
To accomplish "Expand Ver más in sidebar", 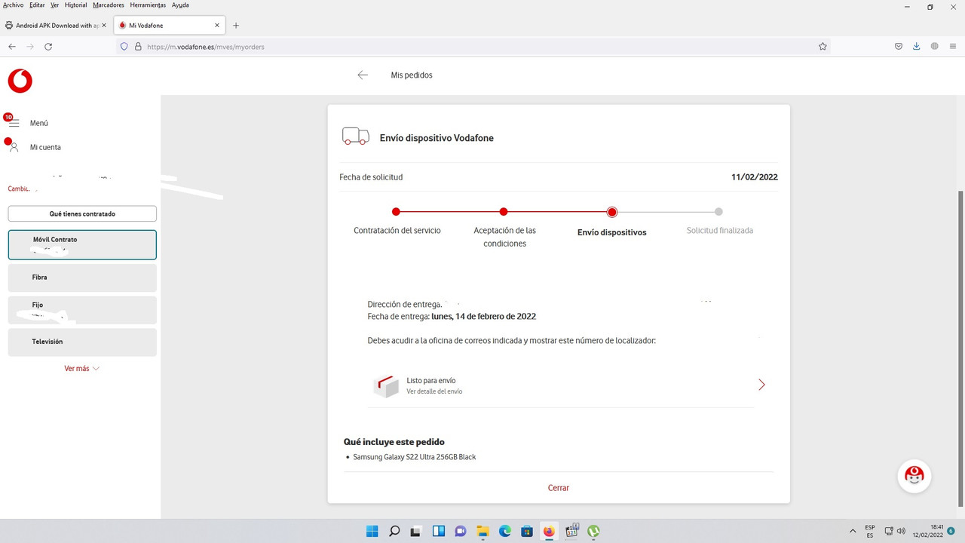I will pos(81,368).
